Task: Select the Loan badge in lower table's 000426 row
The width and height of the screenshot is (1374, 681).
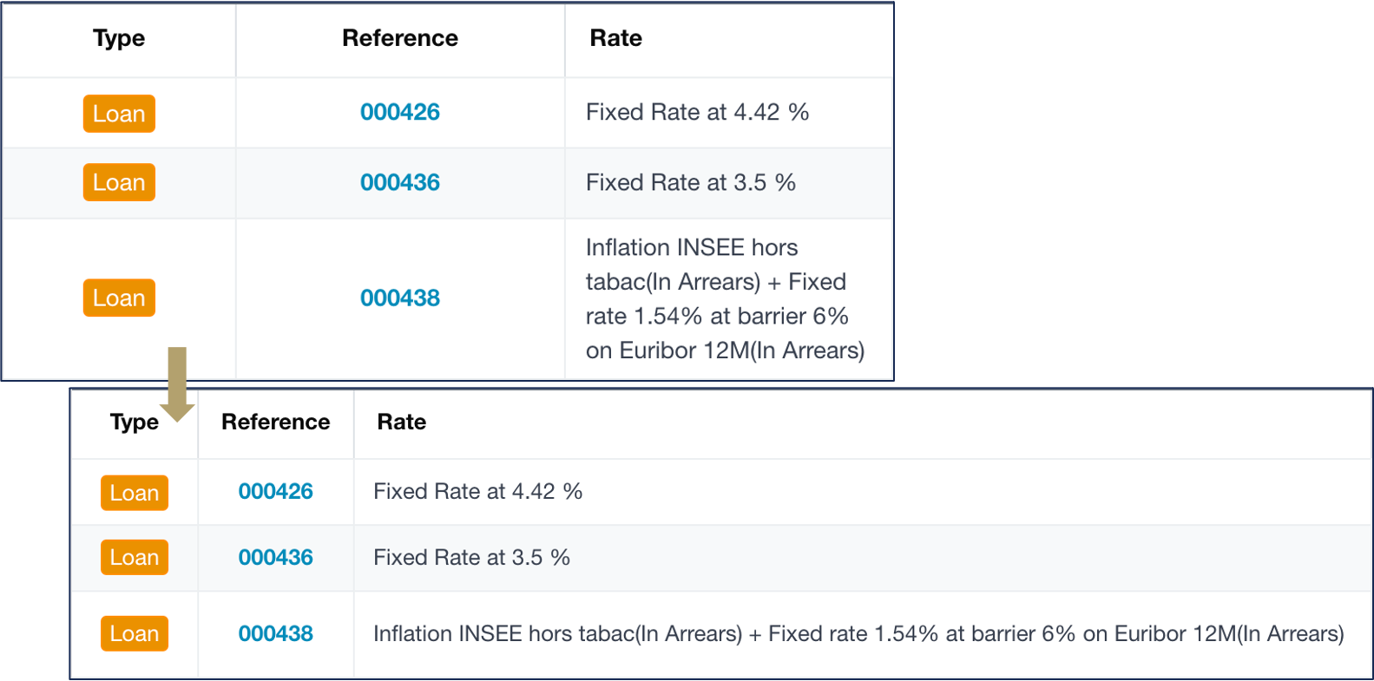Action: coord(135,493)
